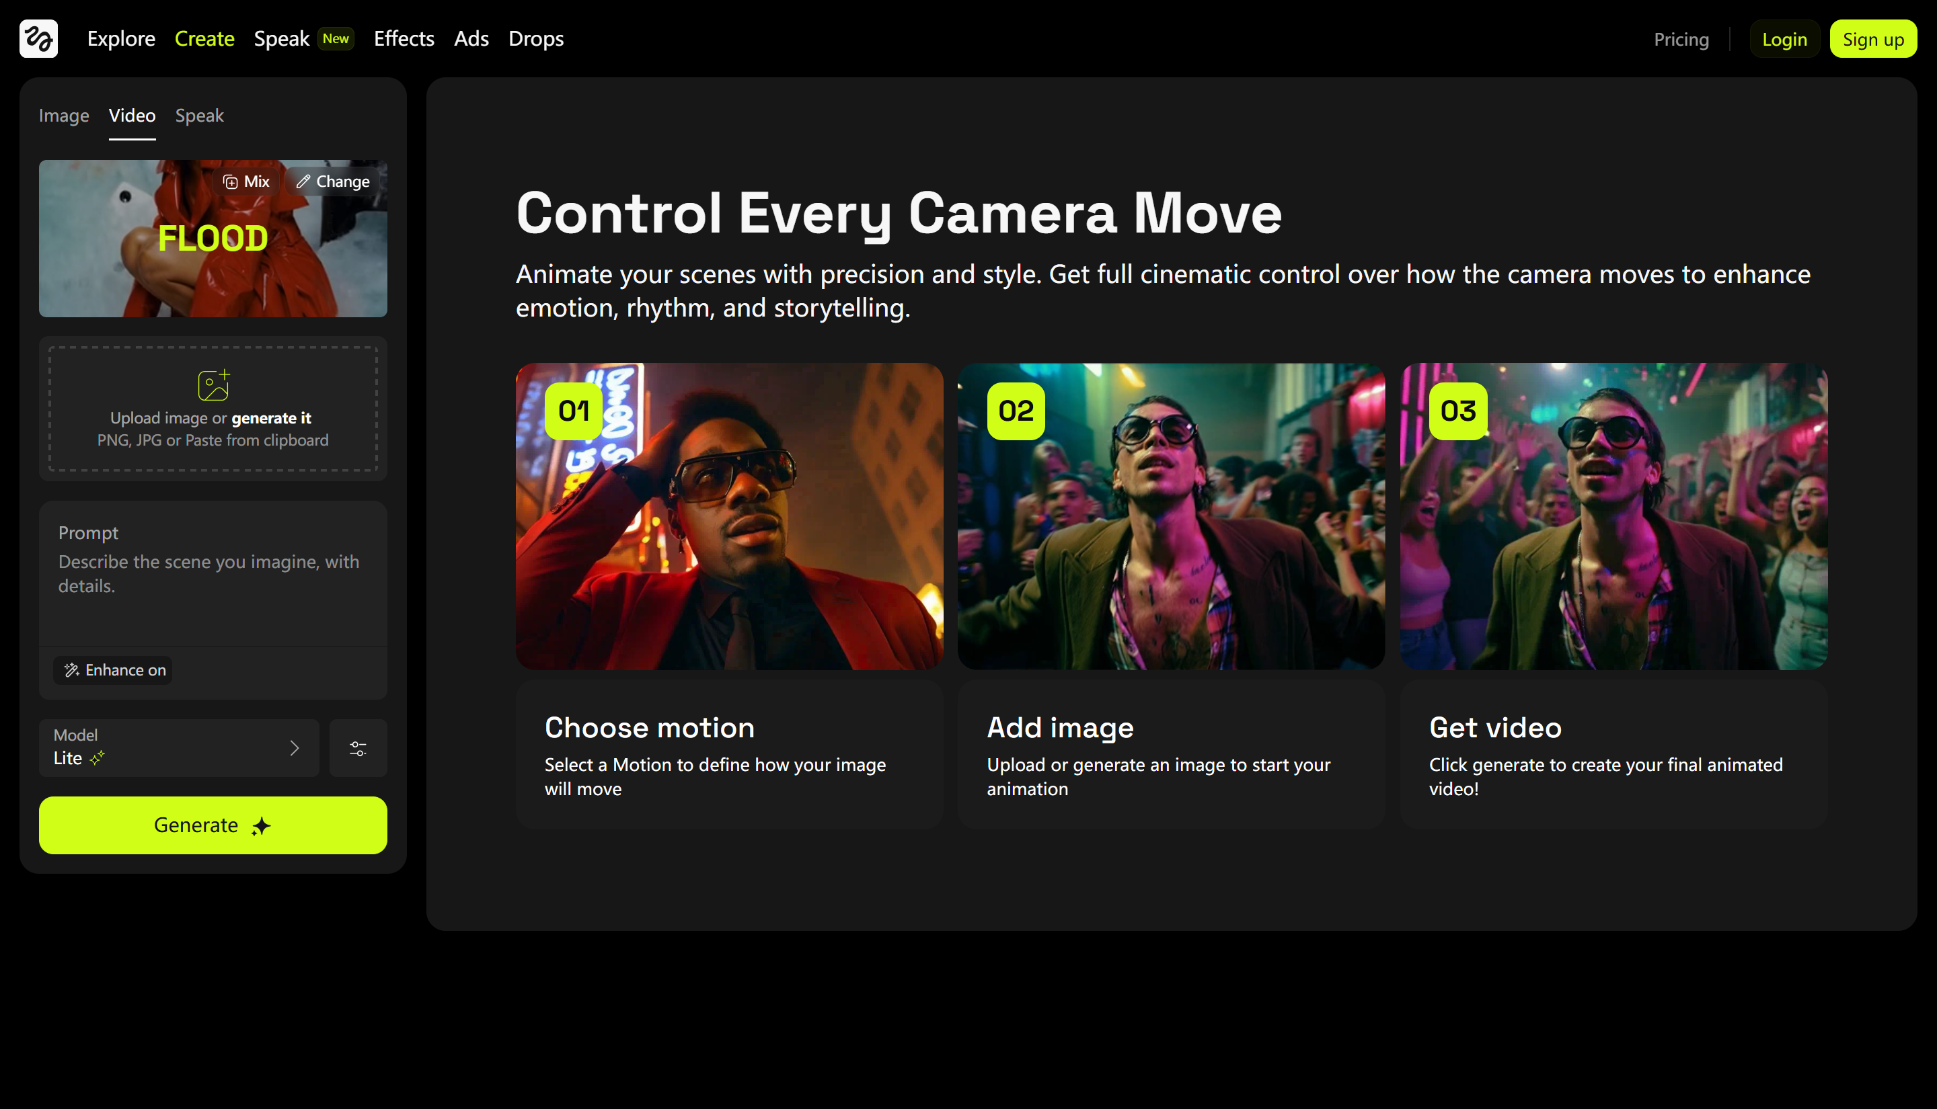Click the Sign up button
Image resolution: width=1937 pixels, height=1109 pixels.
click(x=1874, y=39)
